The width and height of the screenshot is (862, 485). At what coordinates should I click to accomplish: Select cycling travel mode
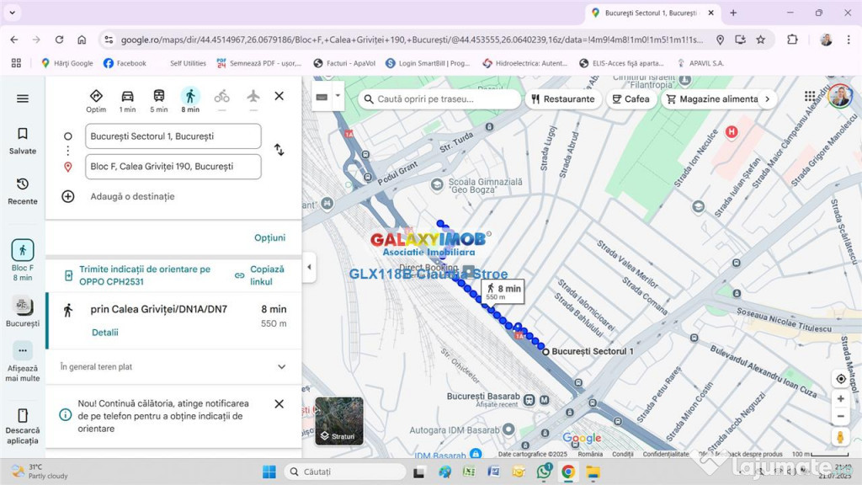click(x=222, y=98)
